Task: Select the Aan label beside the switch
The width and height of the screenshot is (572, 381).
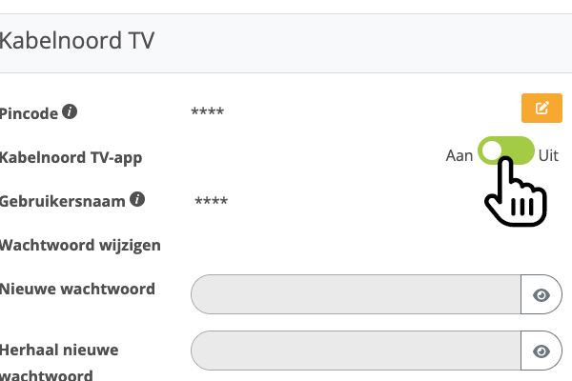Action: pyautogui.click(x=460, y=155)
